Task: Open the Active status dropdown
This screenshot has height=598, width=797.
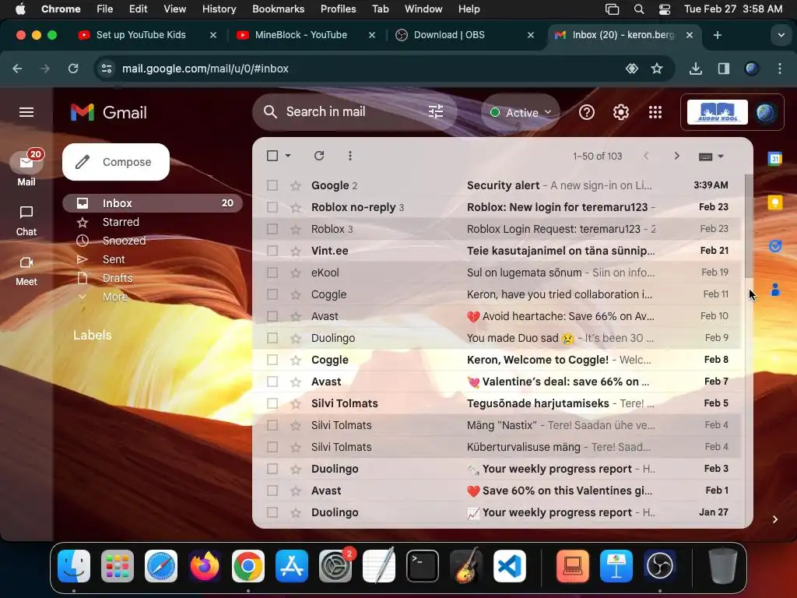Action: pyautogui.click(x=521, y=112)
